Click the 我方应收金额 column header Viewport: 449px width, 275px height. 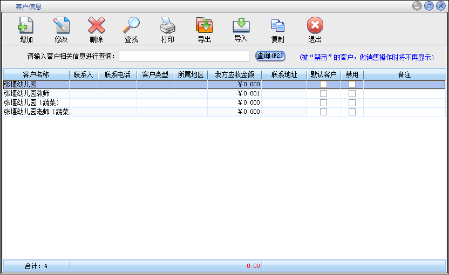pyautogui.click(x=234, y=75)
